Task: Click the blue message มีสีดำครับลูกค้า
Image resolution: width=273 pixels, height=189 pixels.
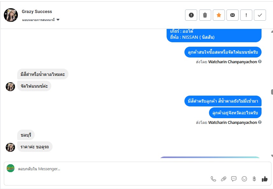Action: coord(223,101)
